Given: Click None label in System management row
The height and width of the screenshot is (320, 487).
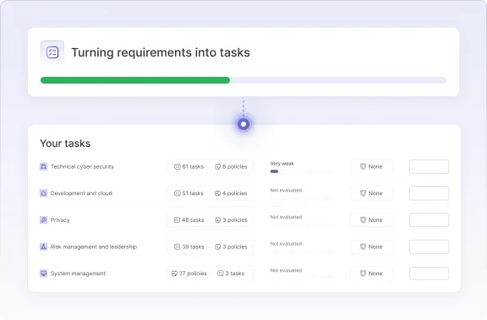Looking at the screenshot, I should [375, 274].
